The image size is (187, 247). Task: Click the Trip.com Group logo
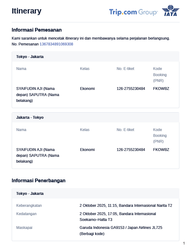(x=133, y=12)
